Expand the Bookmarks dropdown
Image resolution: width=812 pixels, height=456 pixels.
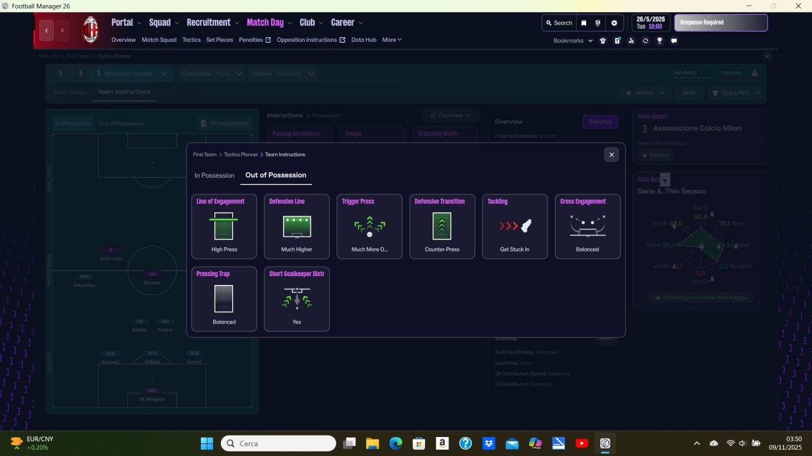573,41
